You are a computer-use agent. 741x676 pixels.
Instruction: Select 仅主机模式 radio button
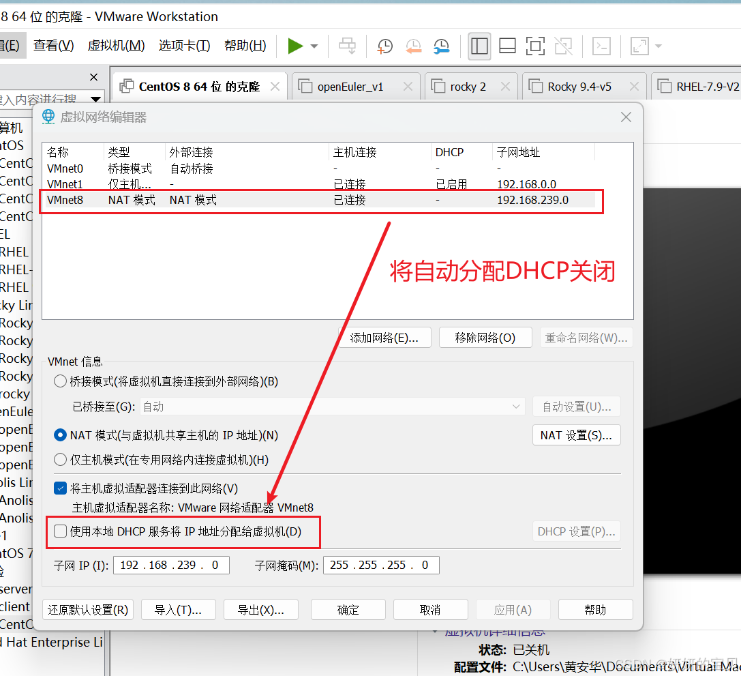coord(60,460)
